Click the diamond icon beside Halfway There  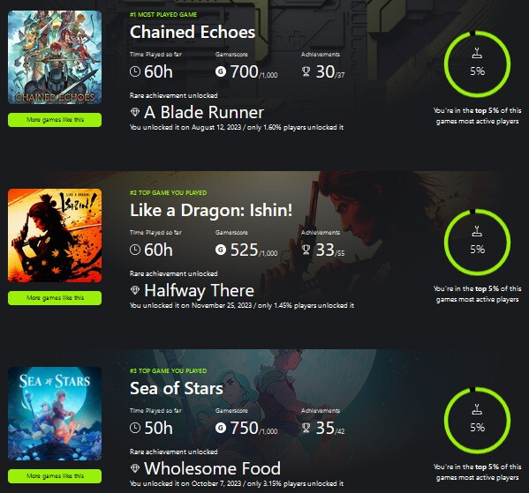135,290
